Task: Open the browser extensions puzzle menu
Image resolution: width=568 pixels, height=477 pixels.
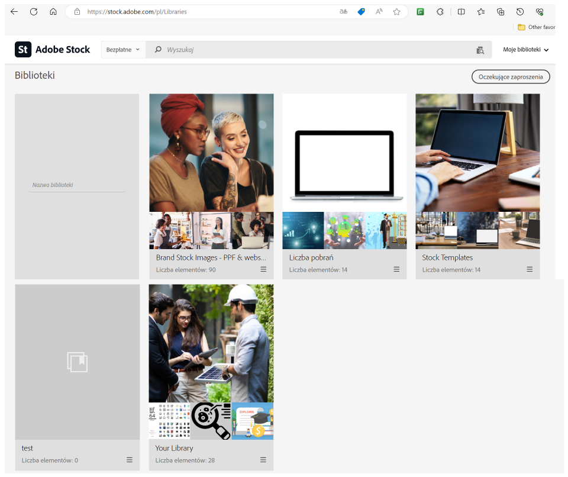Action: [440, 11]
